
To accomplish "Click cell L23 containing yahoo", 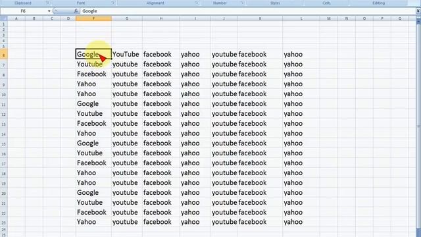I will point(301,222).
